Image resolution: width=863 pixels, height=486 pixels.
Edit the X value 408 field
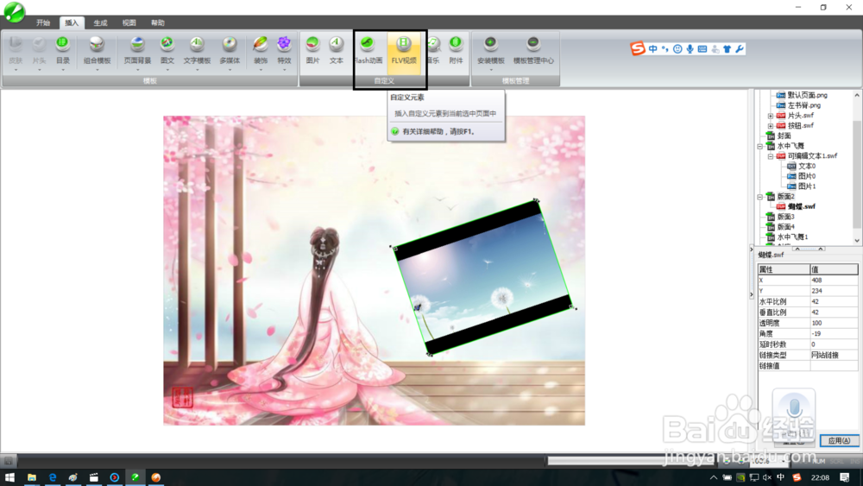[x=834, y=281]
